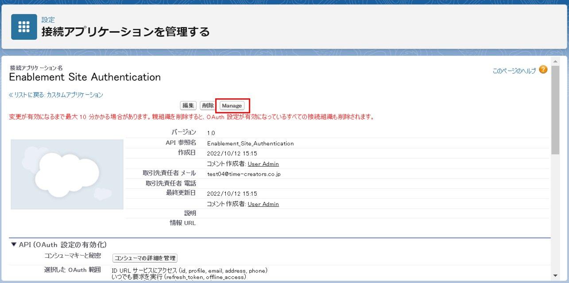Image resolution: width=569 pixels, height=283 pixels.
Task: Click the scrollbar up arrow
Action: pyautogui.click(x=555, y=61)
